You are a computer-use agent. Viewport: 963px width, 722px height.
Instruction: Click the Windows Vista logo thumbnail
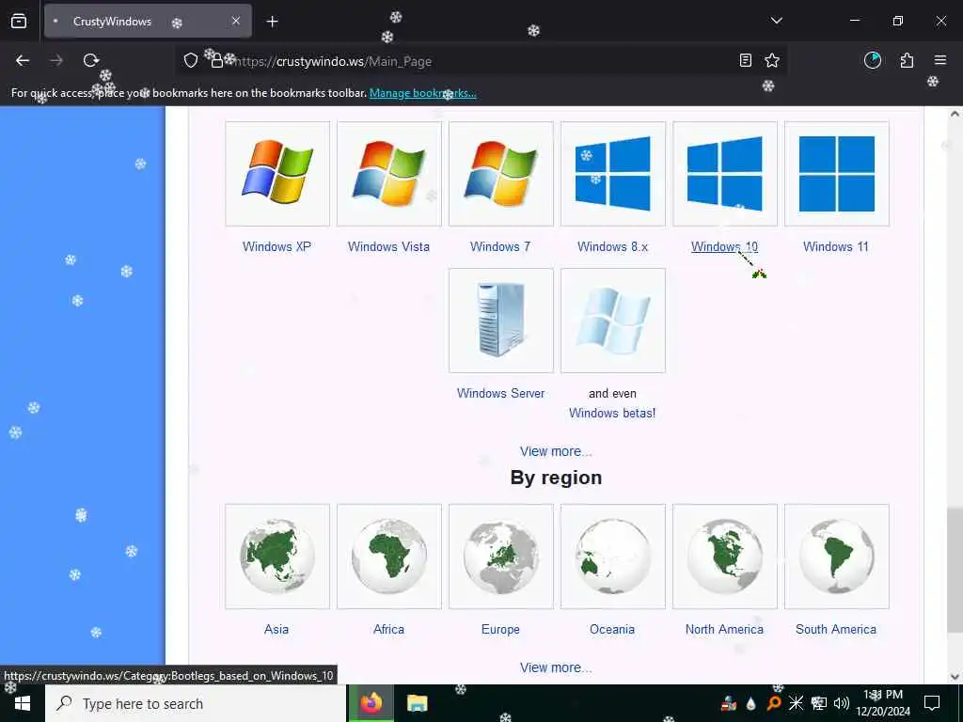(389, 174)
